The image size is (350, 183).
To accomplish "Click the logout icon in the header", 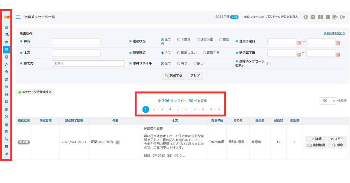I will coord(343,17).
